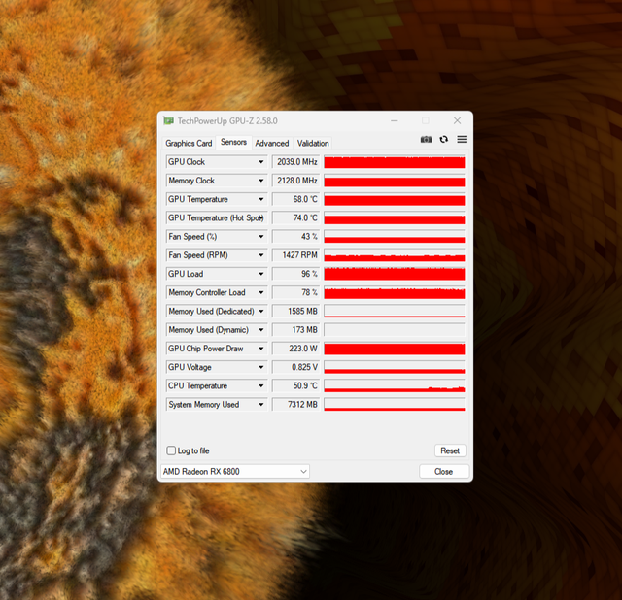The height and width of the screenshot is (600, 622).
Task: Click the 173 MB dynamic memory value
Action: click(x=295, y=330)
